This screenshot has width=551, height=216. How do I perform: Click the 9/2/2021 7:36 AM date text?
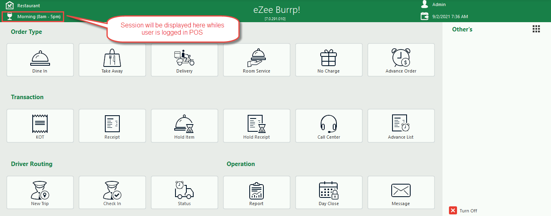pos(450,17)
